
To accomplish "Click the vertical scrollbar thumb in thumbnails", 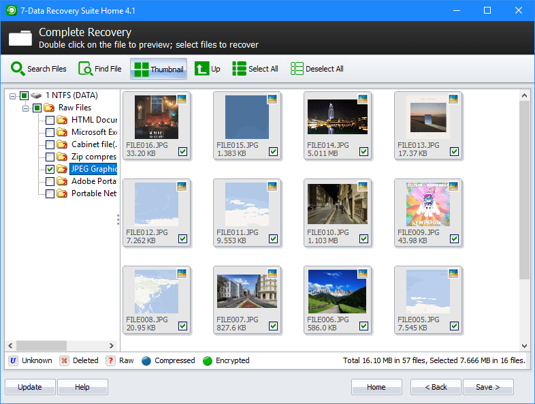I will click(x=524, y=190).
